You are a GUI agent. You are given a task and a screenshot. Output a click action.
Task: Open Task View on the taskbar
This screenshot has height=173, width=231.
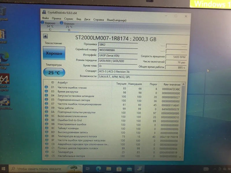pos(88,169)
